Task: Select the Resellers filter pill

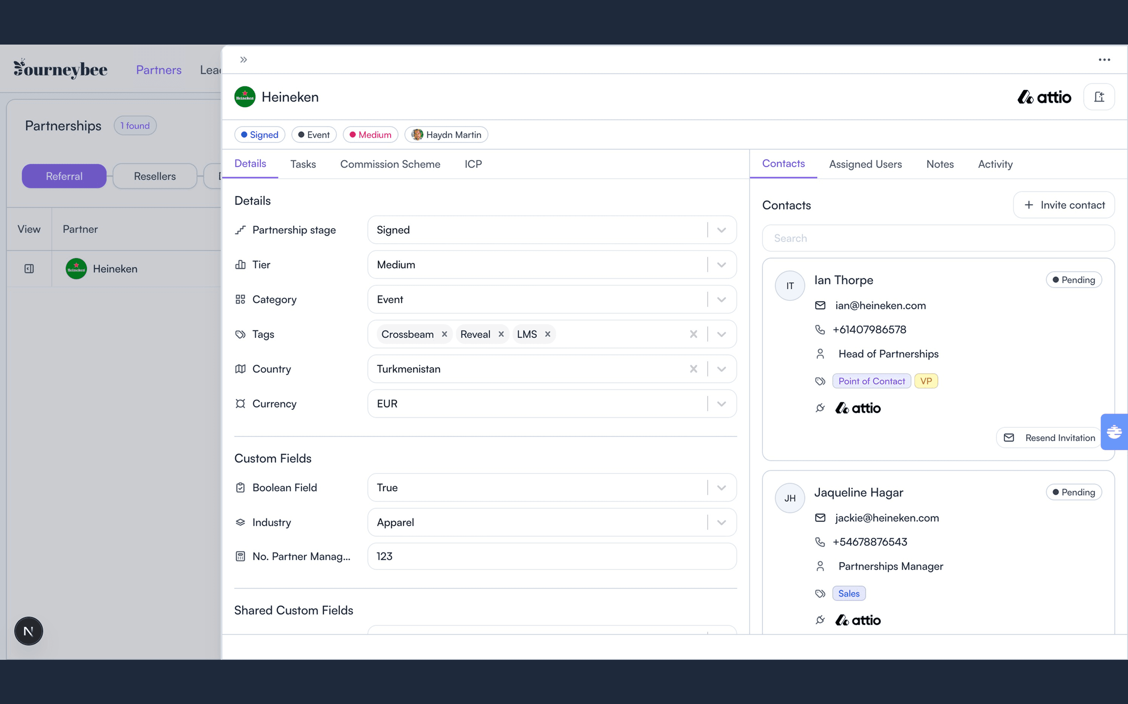Action: click(x=155, y=176)
